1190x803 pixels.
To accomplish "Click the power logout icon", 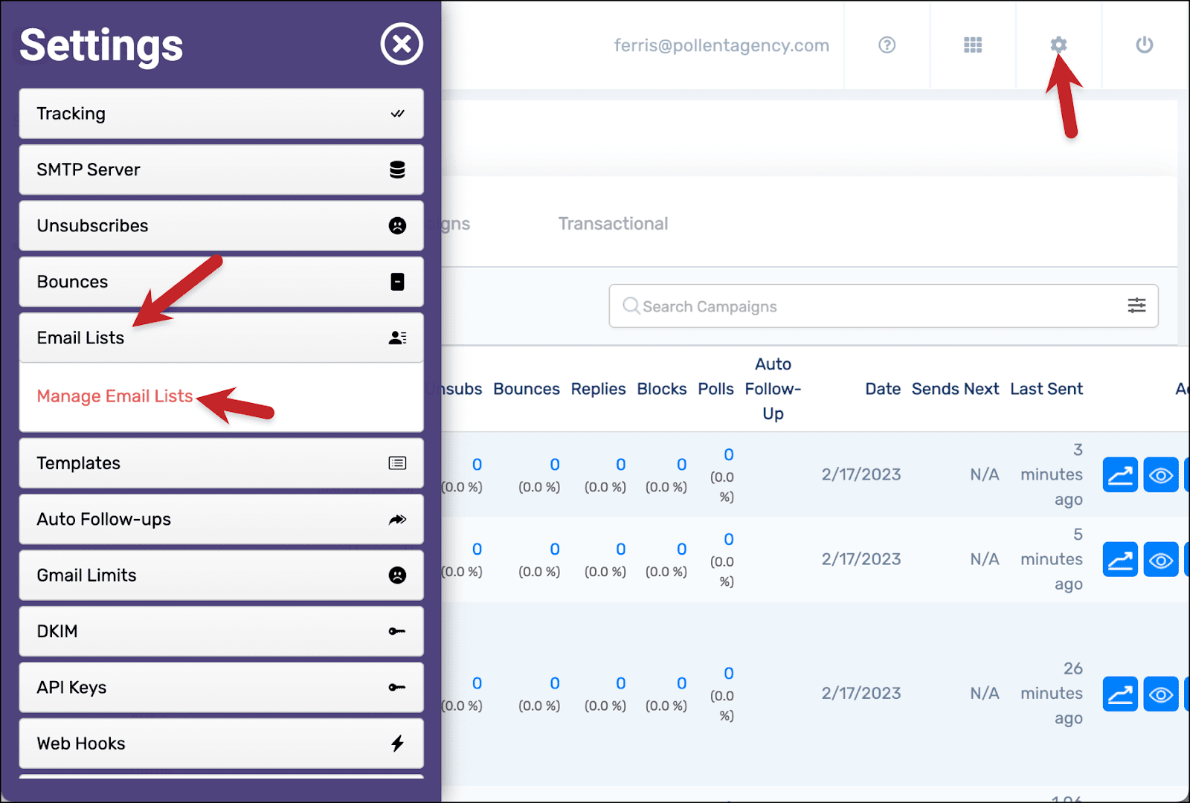I will coord(1144,45).
